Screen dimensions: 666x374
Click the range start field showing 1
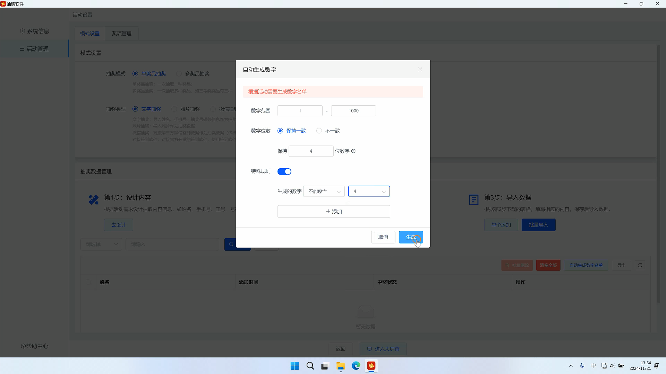300,111
